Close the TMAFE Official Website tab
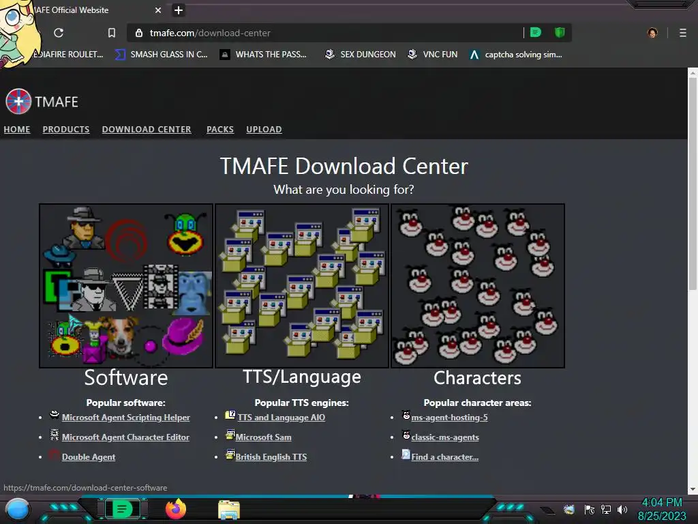This screenshot has width=698, height=524. (x=158, y=10)
